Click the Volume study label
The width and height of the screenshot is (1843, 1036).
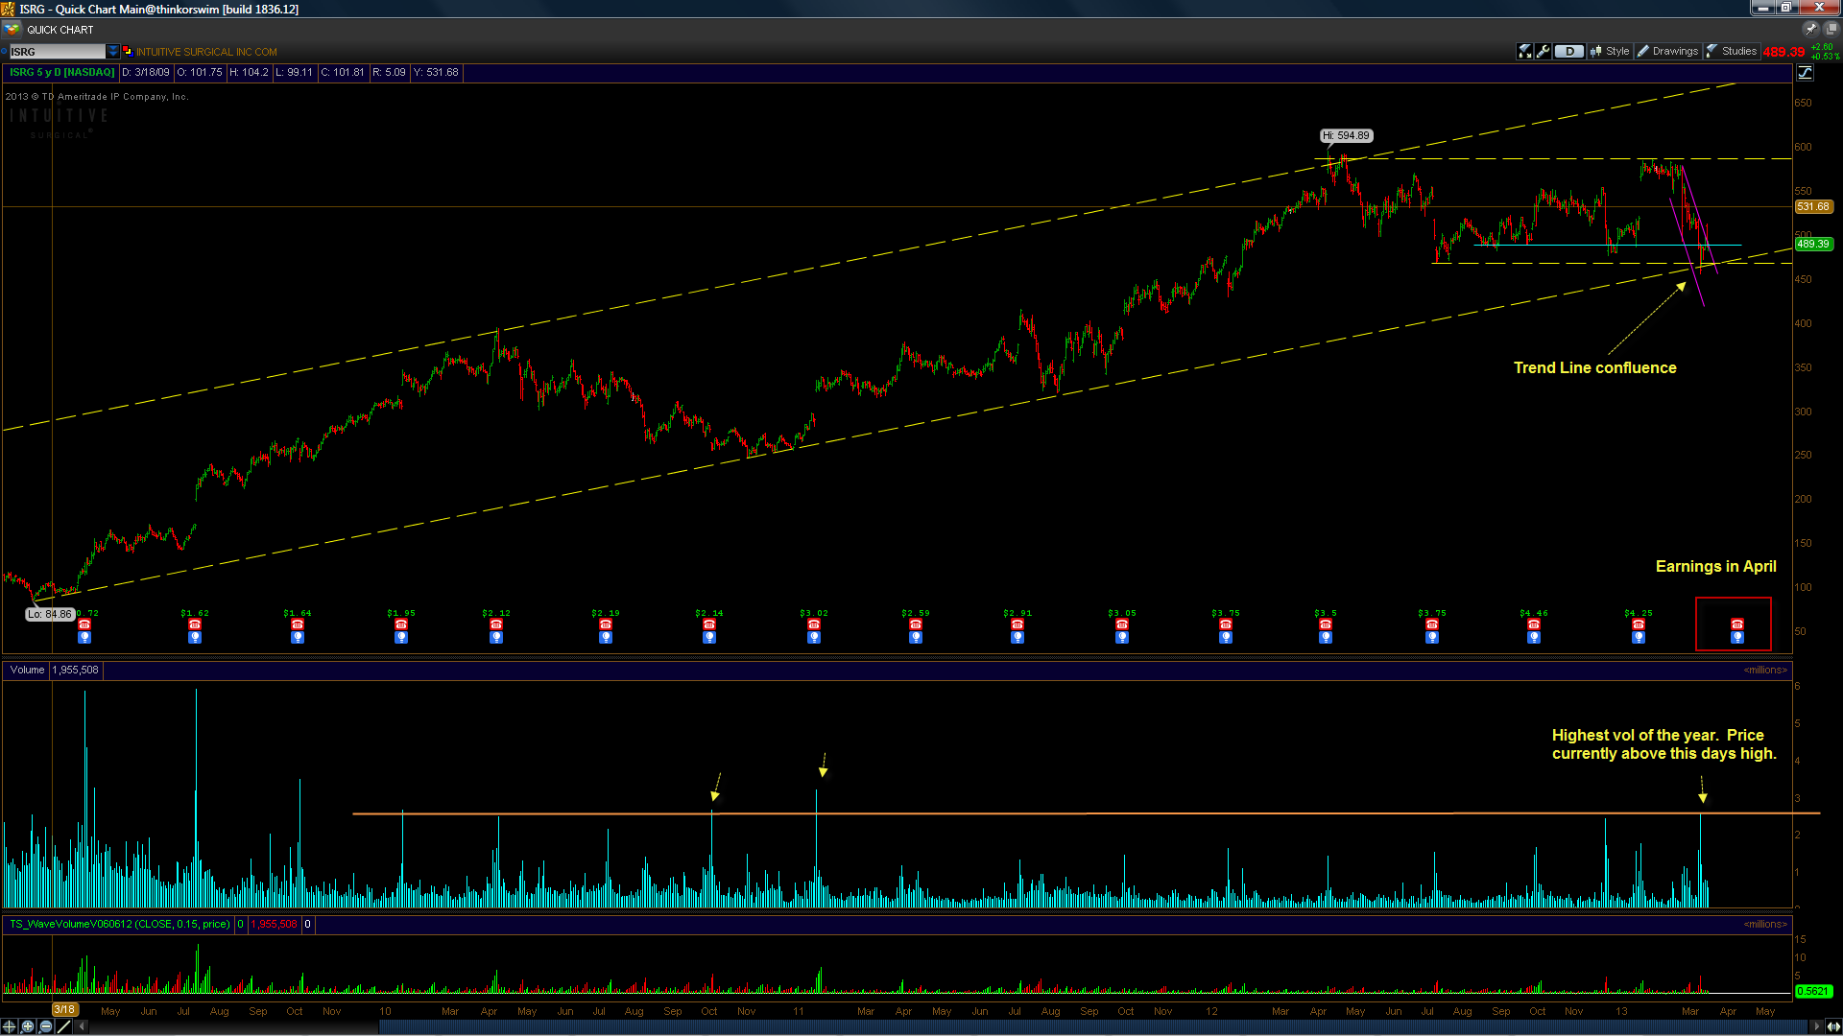point(28,671)
